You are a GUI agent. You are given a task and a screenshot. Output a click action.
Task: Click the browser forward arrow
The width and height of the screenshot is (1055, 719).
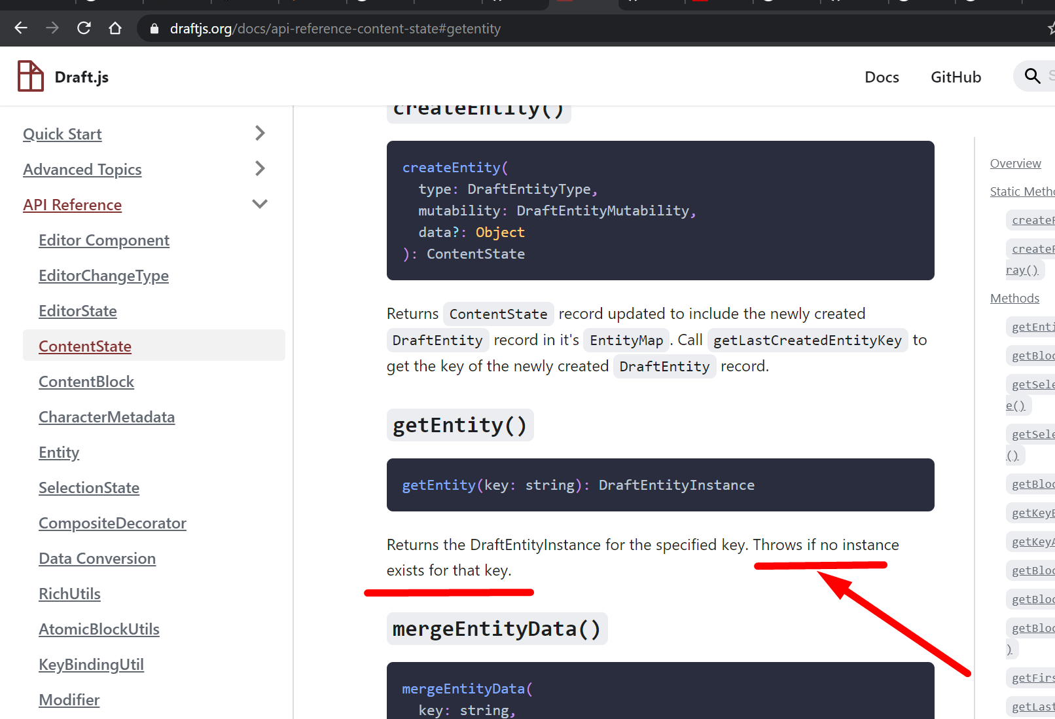tap(52, 28)
